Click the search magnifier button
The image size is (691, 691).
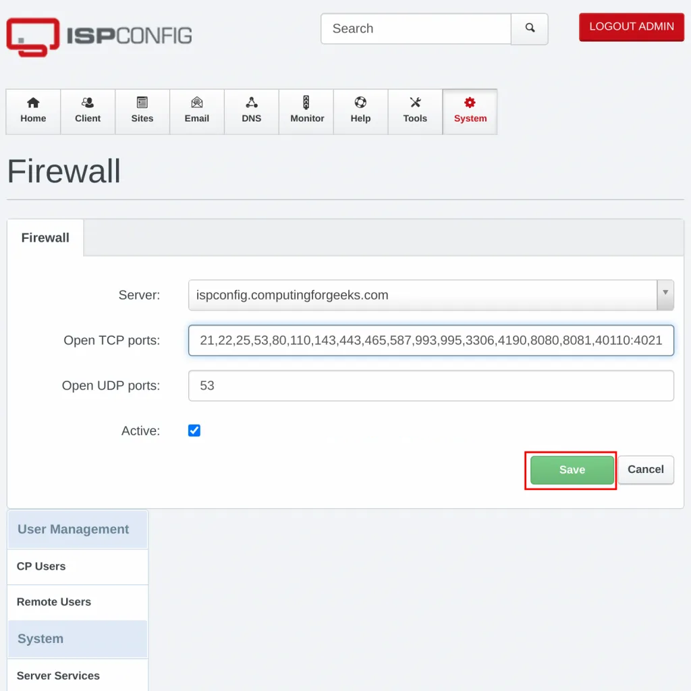tap(530, 28)
